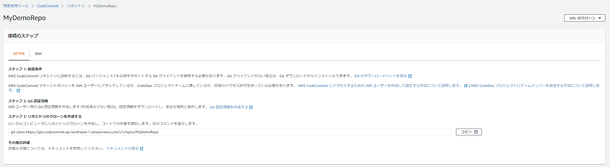This screenshot has height=167, width=610.
Task: Click the git clone command field
Action: tap(230, 132)
